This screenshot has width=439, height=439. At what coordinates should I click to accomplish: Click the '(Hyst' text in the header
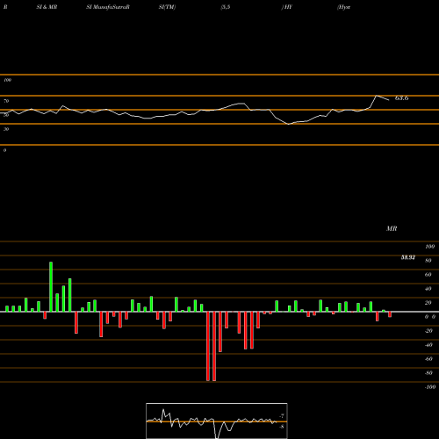[343, 7]
